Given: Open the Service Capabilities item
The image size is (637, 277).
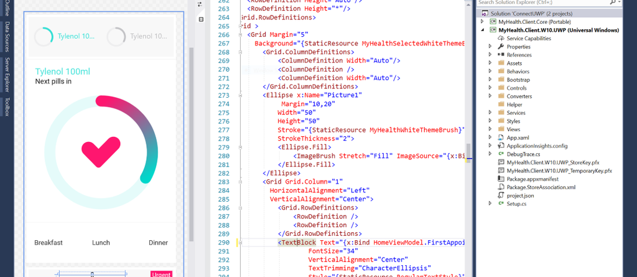Looking at the screenshot, I should tap(528, 39).
